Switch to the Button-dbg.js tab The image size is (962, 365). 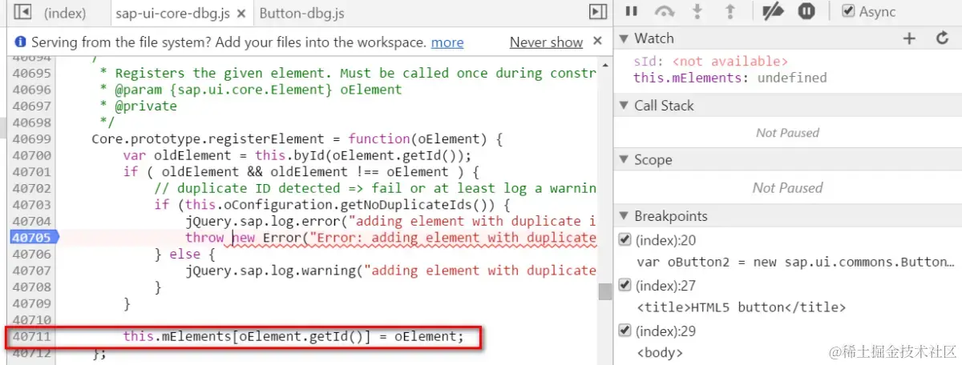point(302,14)
